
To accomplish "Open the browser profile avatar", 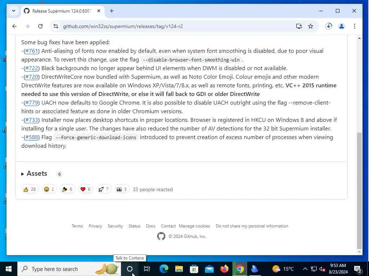I will pos(342,26).
